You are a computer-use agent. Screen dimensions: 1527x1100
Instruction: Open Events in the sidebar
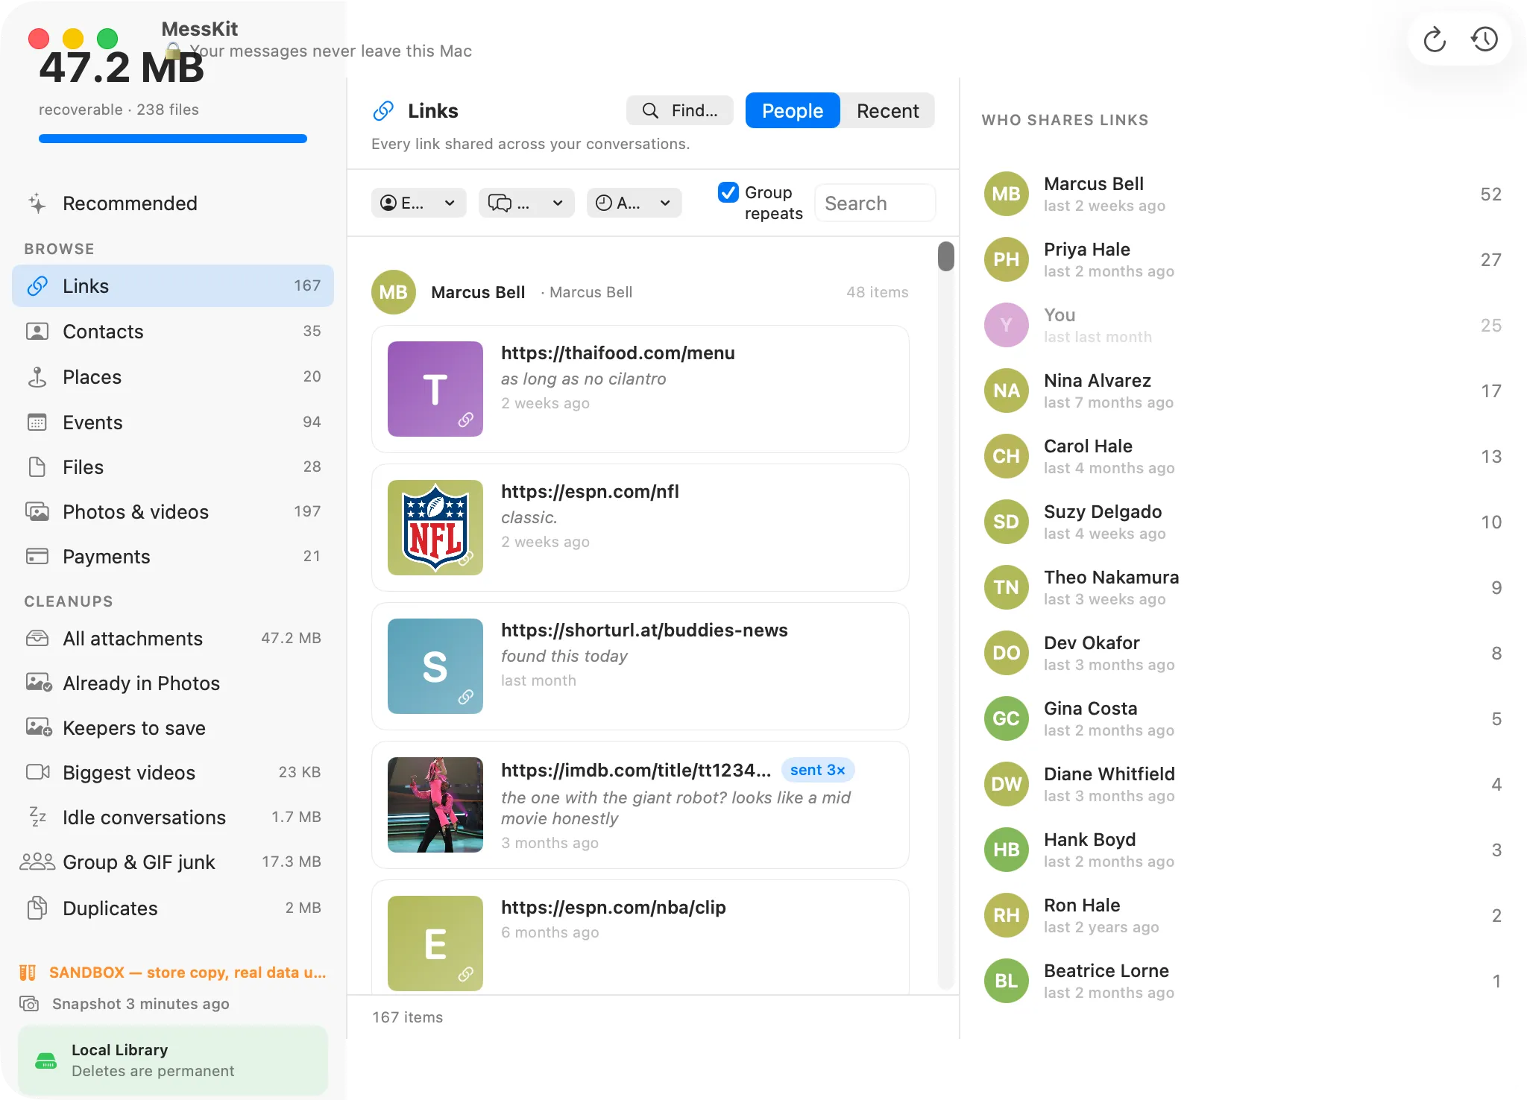[x=173, y=423]
